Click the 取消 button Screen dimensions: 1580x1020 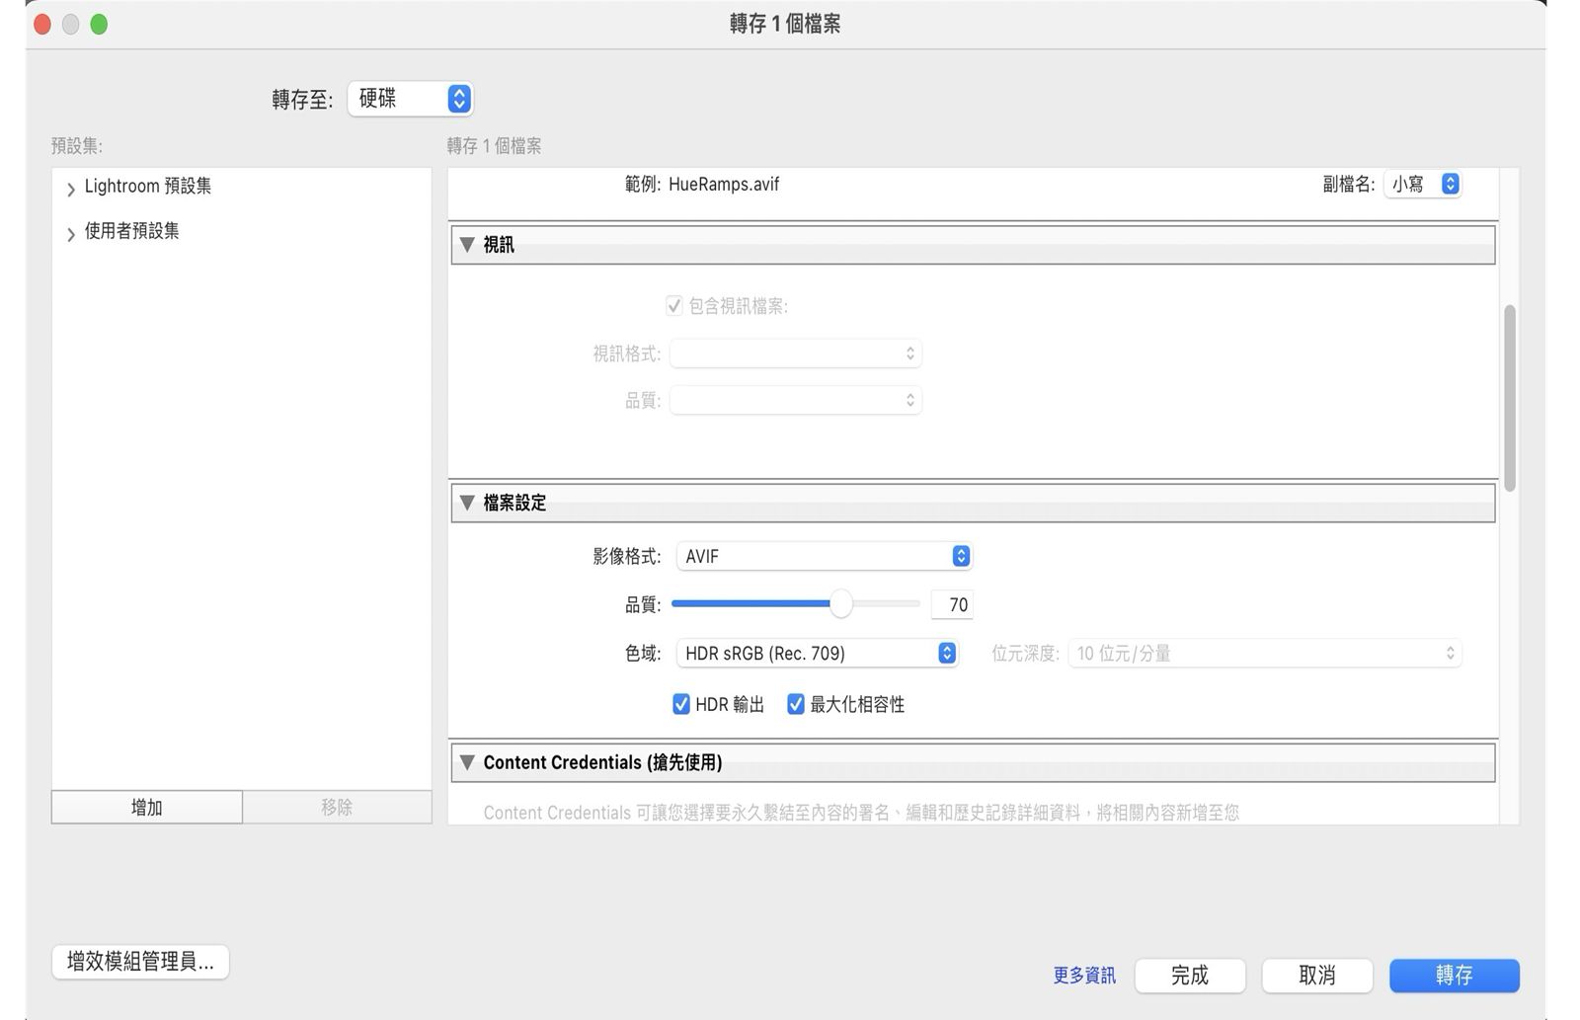[x=1317, y=976]
